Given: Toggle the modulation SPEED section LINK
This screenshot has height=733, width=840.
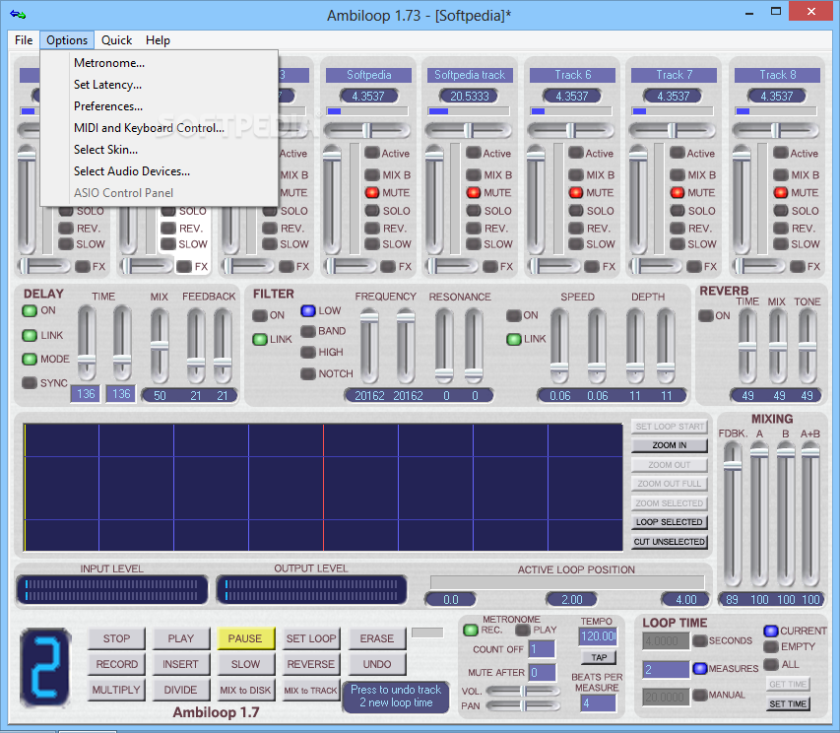Looking at the screenshot, I should (x=514, y=339).
